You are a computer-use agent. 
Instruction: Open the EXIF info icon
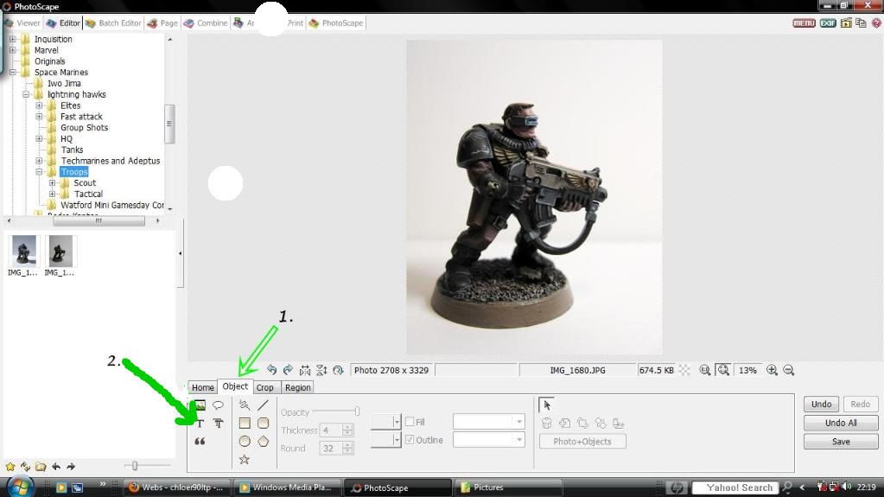click(828, 23)
